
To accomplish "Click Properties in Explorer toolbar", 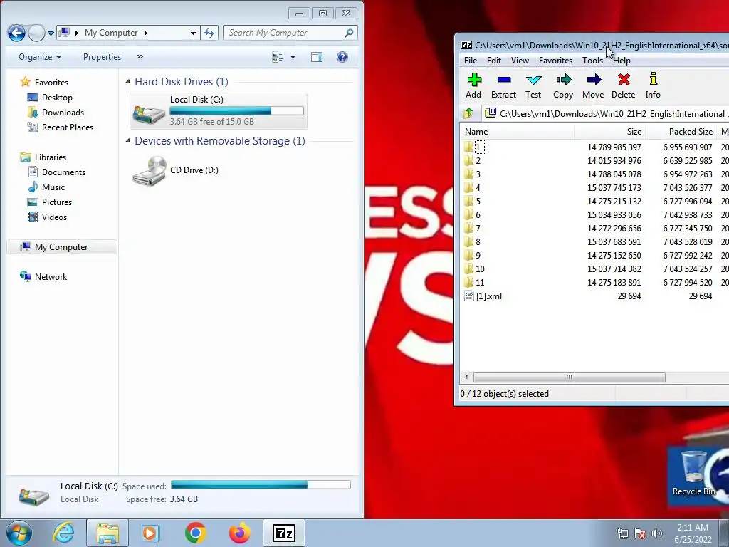I will pyautogui.click(x=102, y=57).
